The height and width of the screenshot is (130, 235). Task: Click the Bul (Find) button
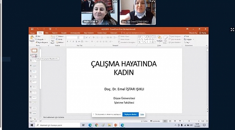[187, 36]
